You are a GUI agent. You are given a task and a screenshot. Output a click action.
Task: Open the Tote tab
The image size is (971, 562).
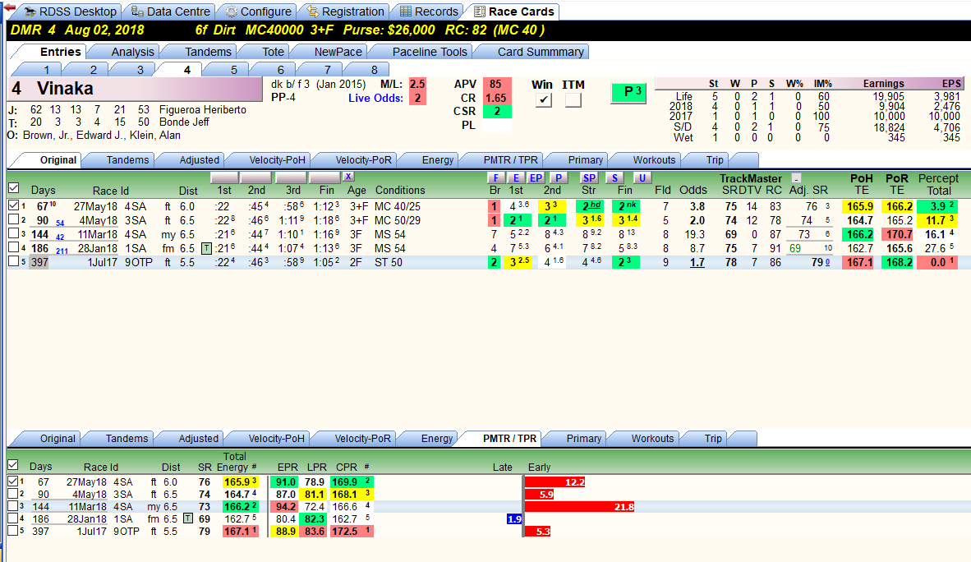[x=273, y=52]
